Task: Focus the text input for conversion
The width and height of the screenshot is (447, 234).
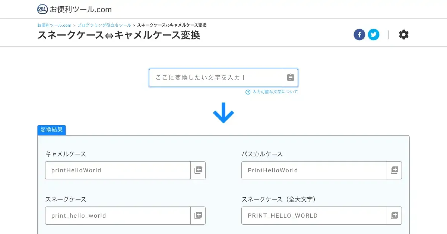Action: [x=216, y=78]
